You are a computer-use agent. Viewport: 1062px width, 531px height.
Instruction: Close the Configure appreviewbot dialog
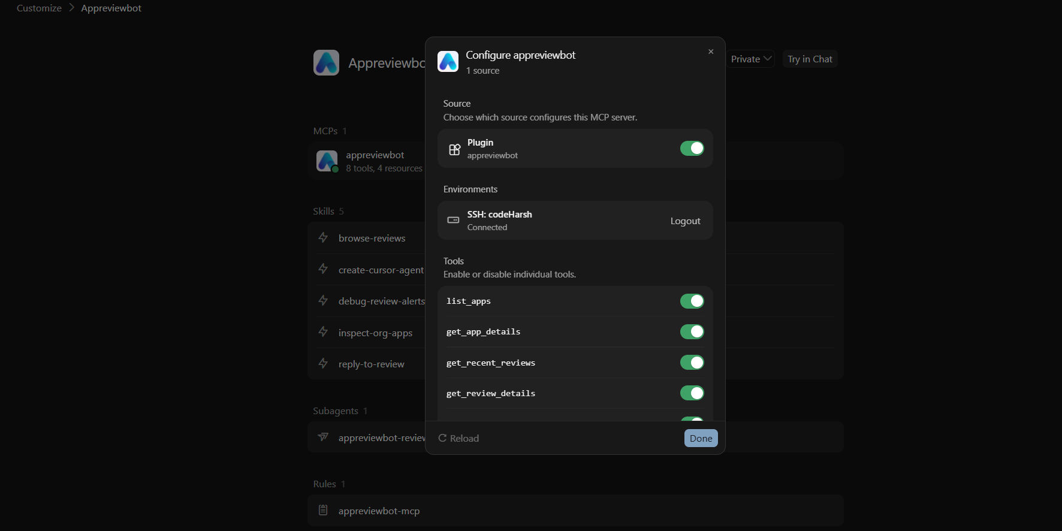(x=711, y=52)
